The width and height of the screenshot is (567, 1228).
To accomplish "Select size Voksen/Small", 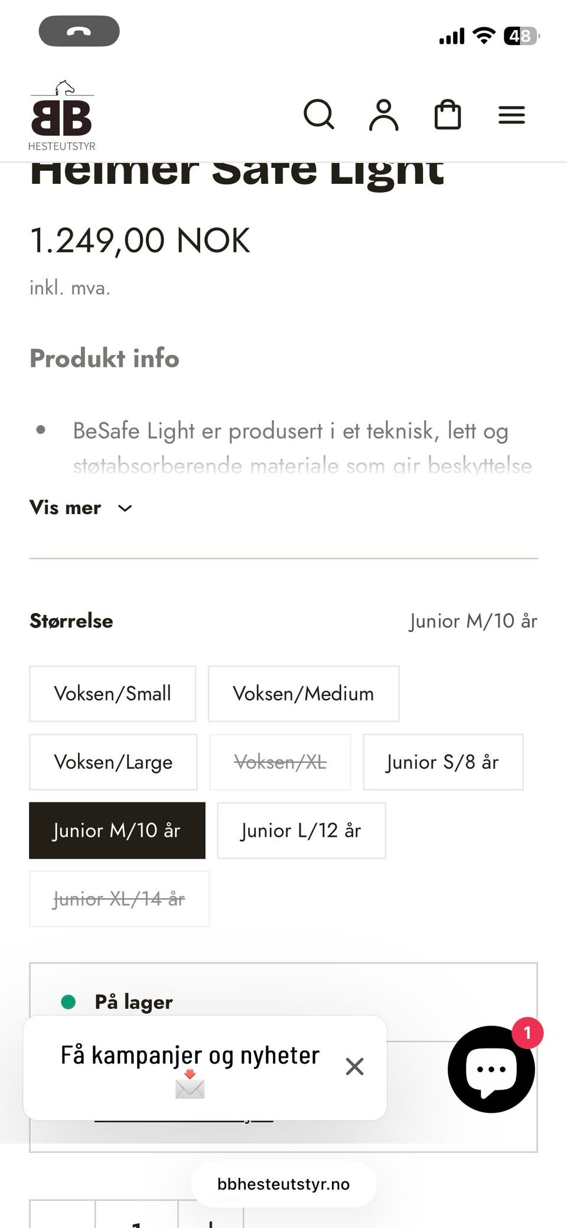I will click(x=112, y=694).
